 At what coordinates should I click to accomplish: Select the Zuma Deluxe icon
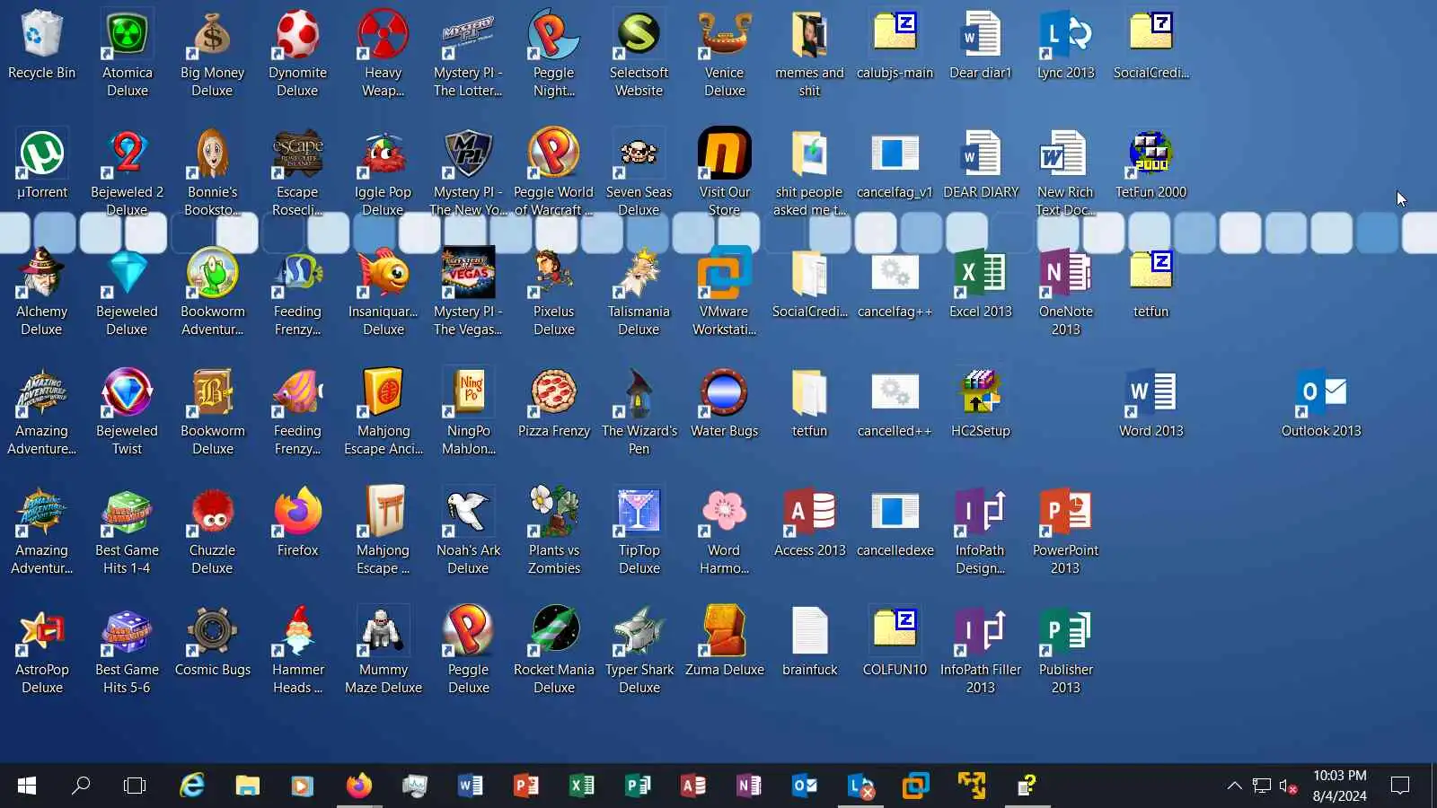725,642
